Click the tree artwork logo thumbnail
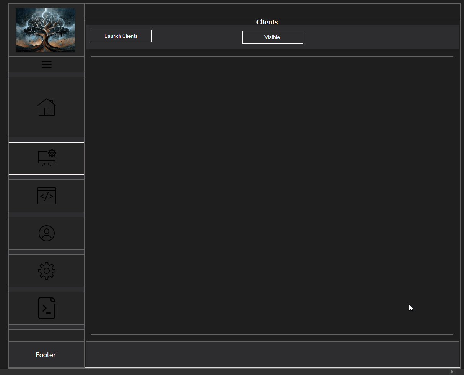464x375 pixels. [45, 30]
